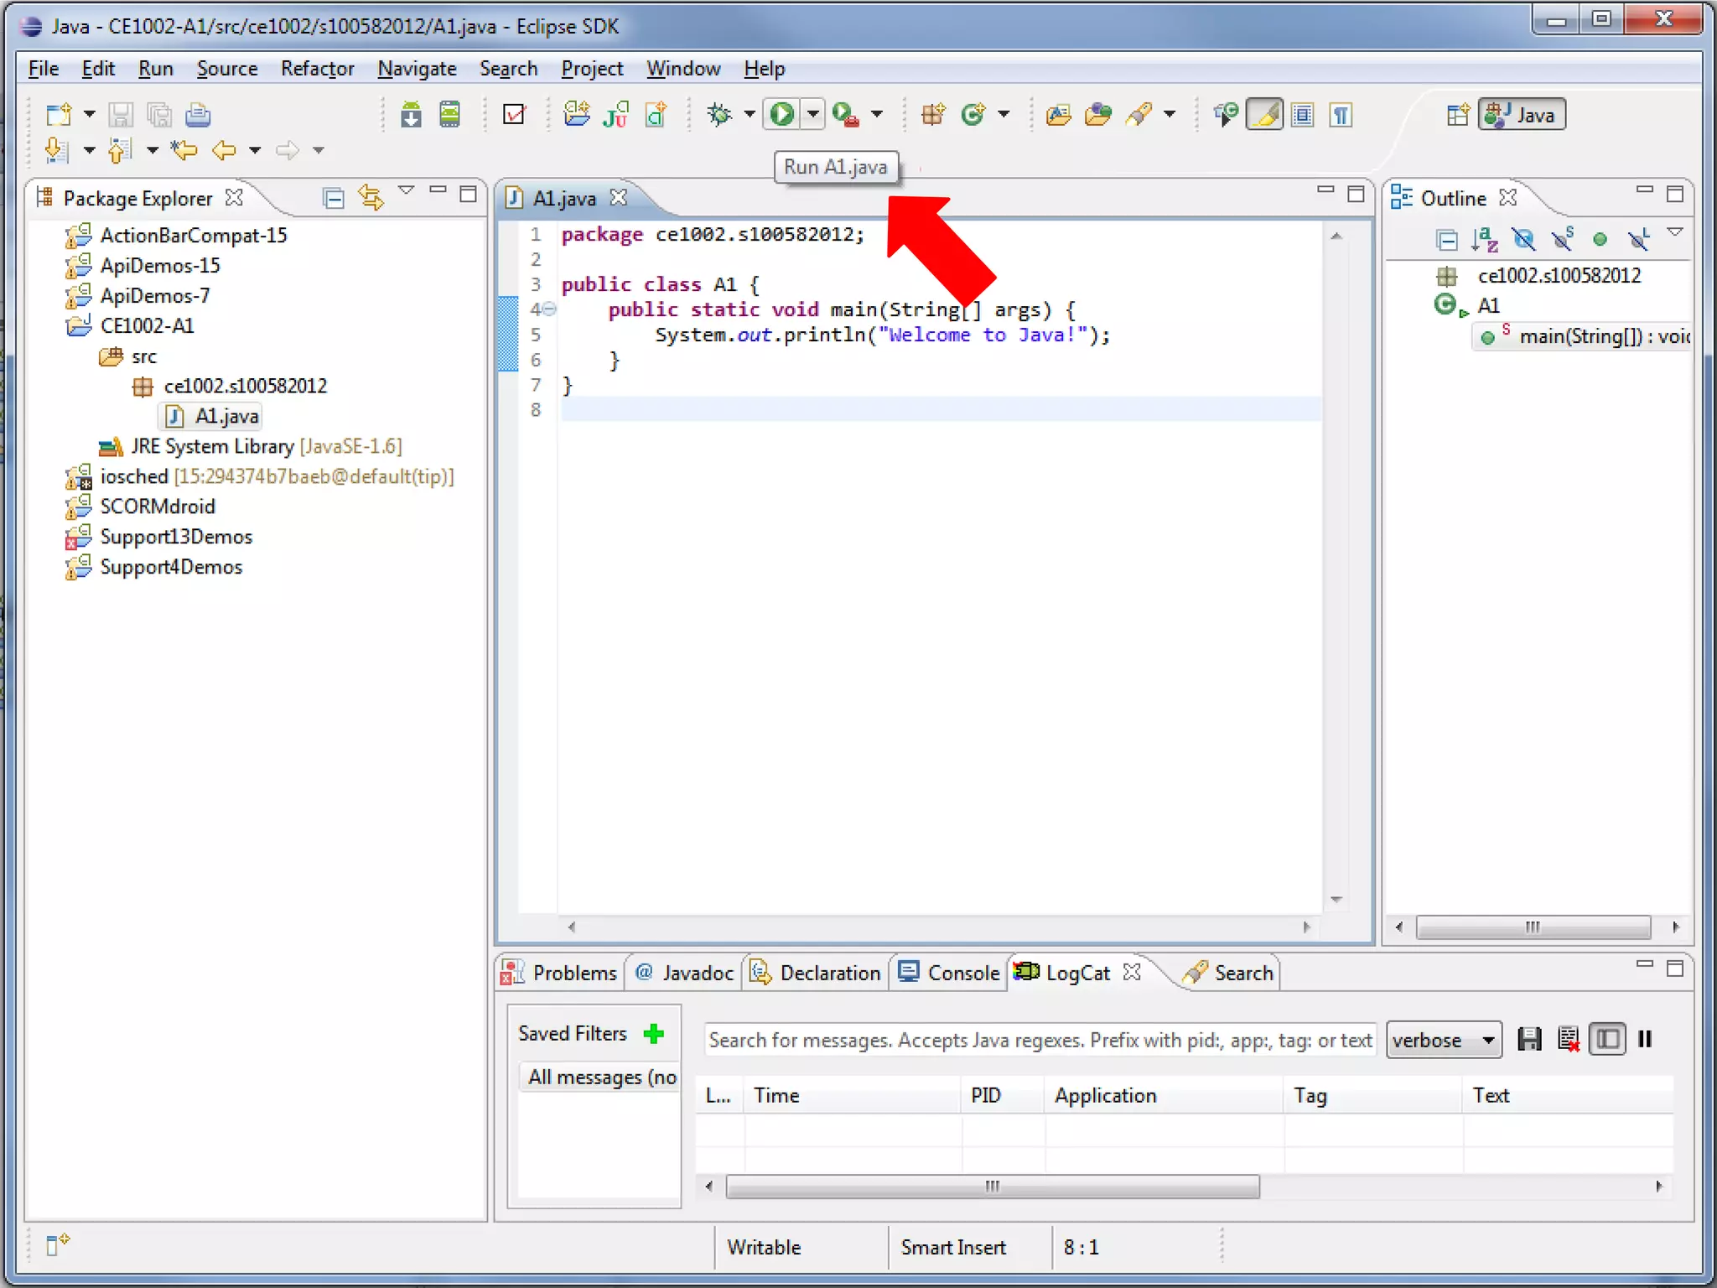Click the Open Type icon
The image size is (1717, 1288).
(x=1059, y=114)
